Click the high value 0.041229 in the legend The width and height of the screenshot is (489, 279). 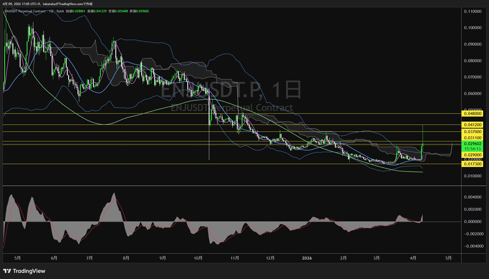pyautogui.click(x=100, y=11)
